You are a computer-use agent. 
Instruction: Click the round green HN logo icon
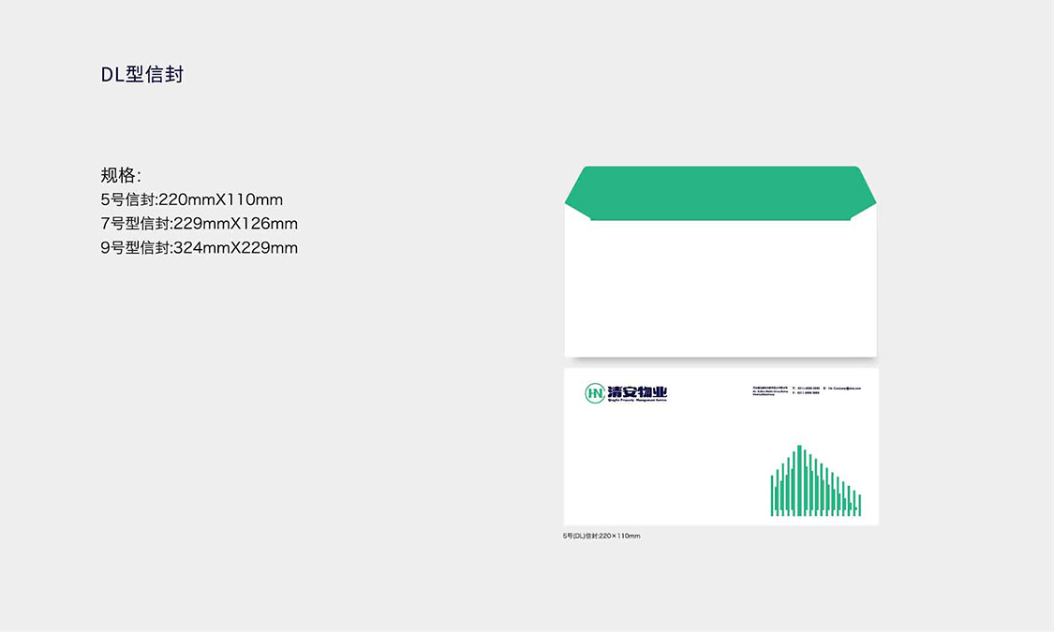pos(594,393)
